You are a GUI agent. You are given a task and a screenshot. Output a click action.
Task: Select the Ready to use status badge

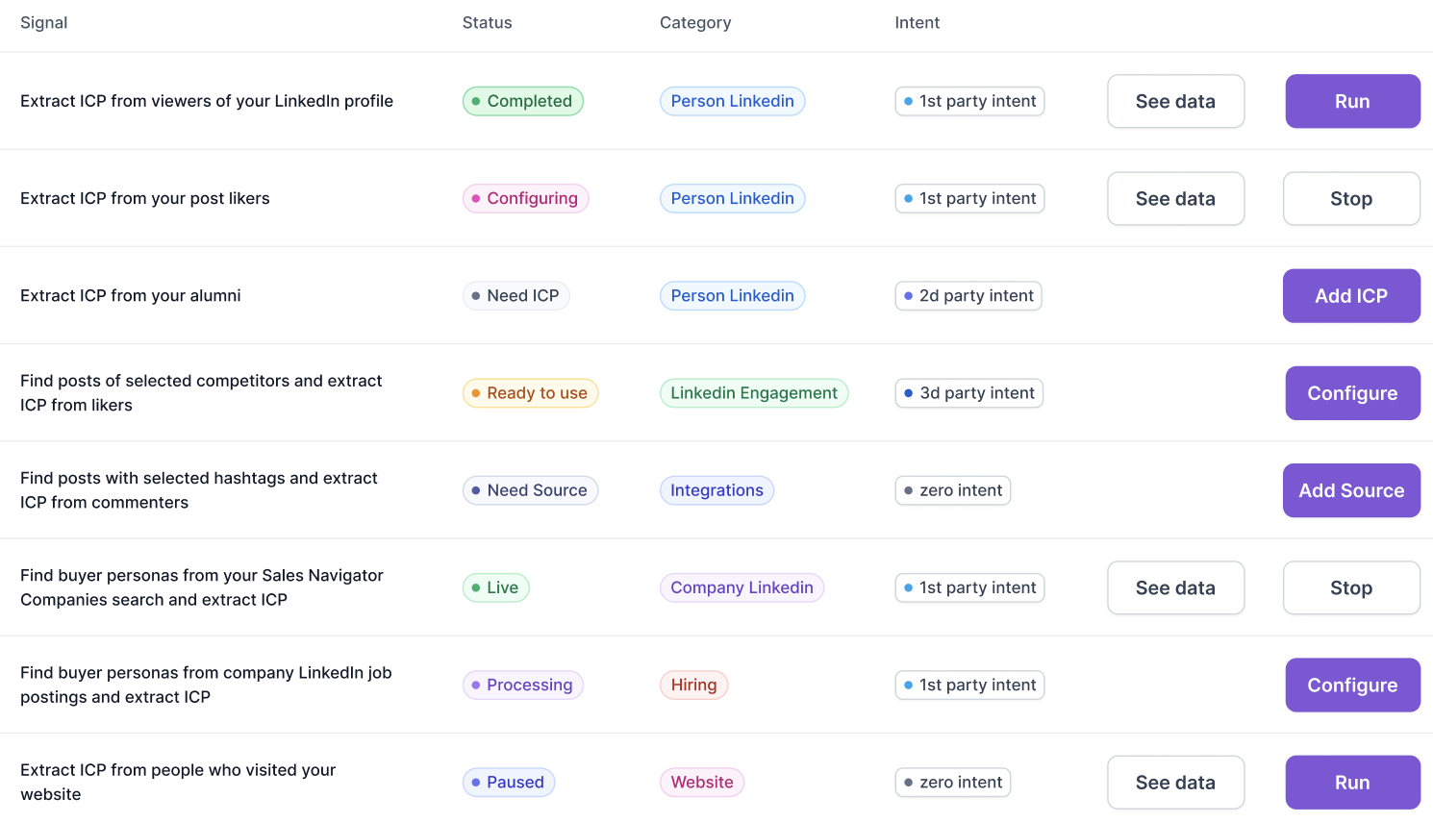(530, 392)
